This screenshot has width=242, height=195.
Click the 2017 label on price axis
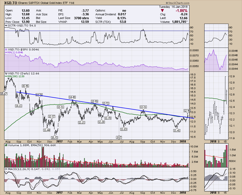59,141
